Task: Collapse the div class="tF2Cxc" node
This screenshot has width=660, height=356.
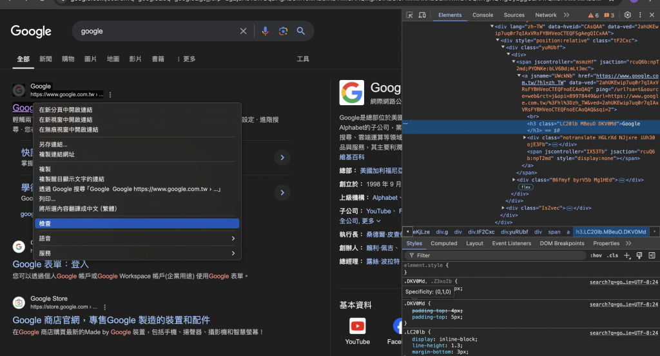Action: 498,41
